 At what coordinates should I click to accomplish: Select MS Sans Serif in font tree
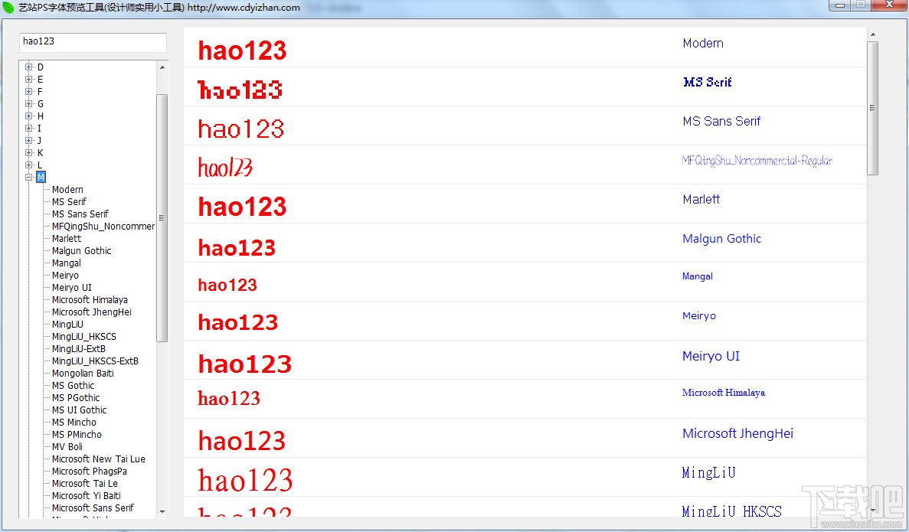(80, 214)
